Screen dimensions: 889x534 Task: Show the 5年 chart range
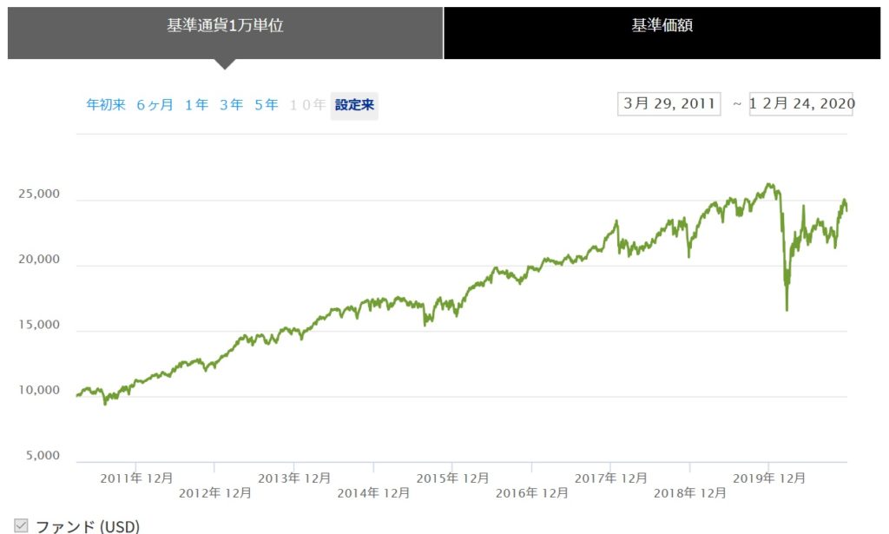[x=266, y=105]
